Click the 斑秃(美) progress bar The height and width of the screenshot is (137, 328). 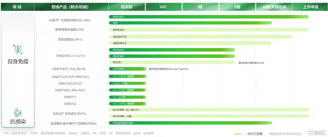click(172, 62)
